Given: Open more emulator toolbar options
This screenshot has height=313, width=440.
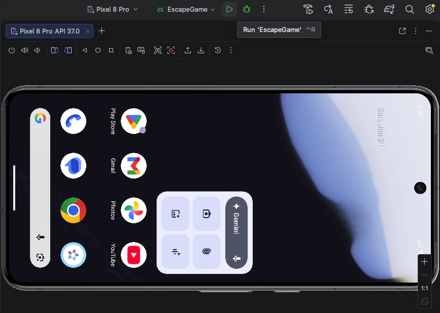Looking at the screenshot, I should click(231, 50).
